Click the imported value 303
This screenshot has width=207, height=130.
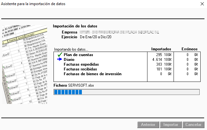coord(159,64)
